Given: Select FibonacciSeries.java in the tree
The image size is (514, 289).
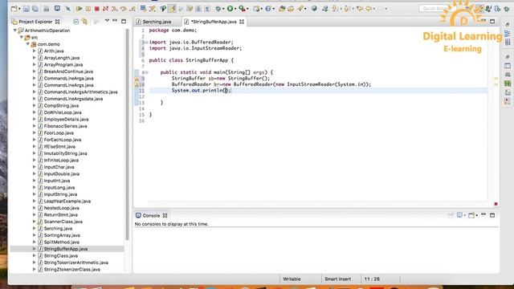Looking at the screenshot, I should (66, 126).
